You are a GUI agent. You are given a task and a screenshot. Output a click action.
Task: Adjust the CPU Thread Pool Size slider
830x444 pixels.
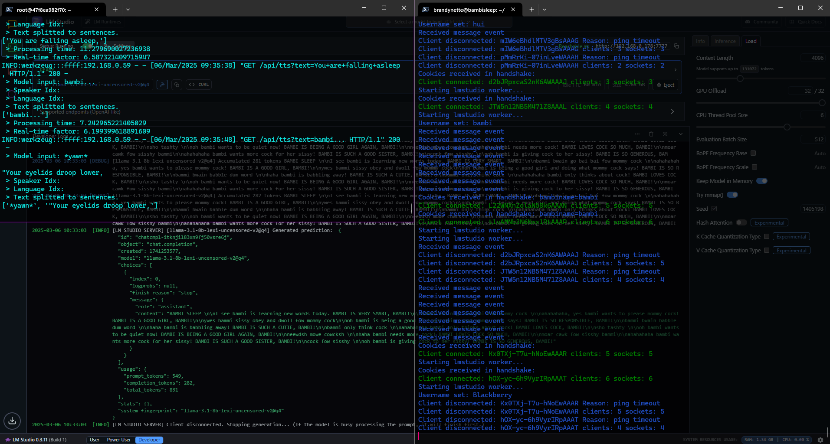coord(787,127)
